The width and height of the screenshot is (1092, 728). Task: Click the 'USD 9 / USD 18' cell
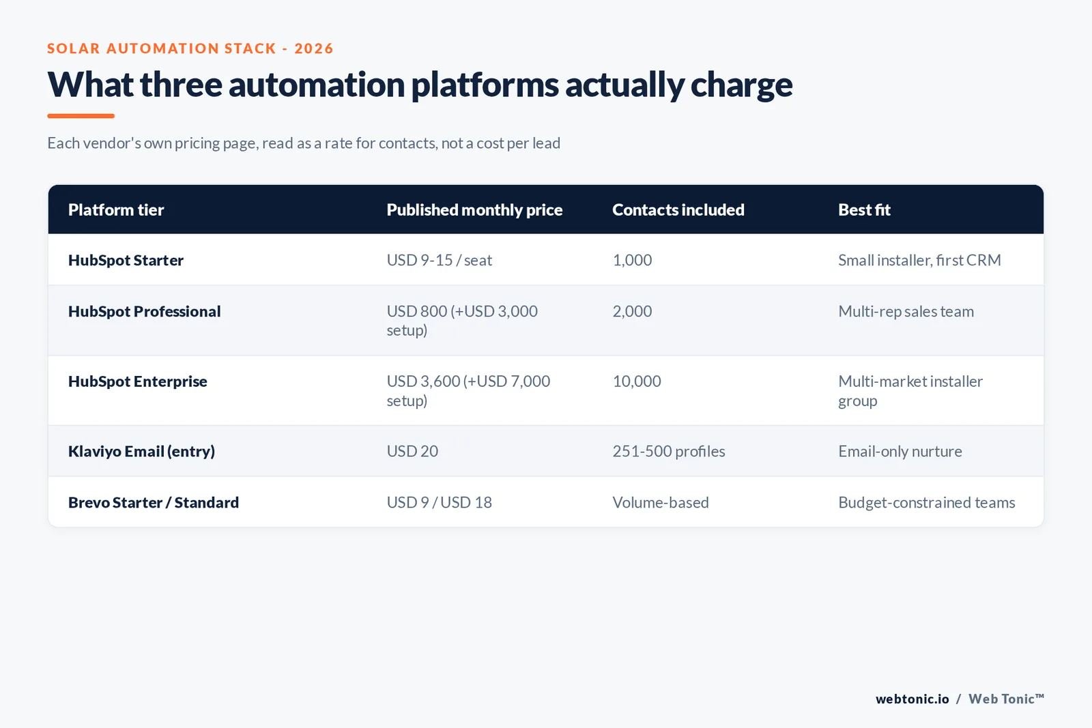point(440,502)
